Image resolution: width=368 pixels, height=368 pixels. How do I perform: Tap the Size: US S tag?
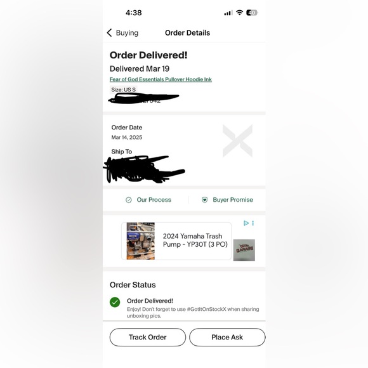124,89
